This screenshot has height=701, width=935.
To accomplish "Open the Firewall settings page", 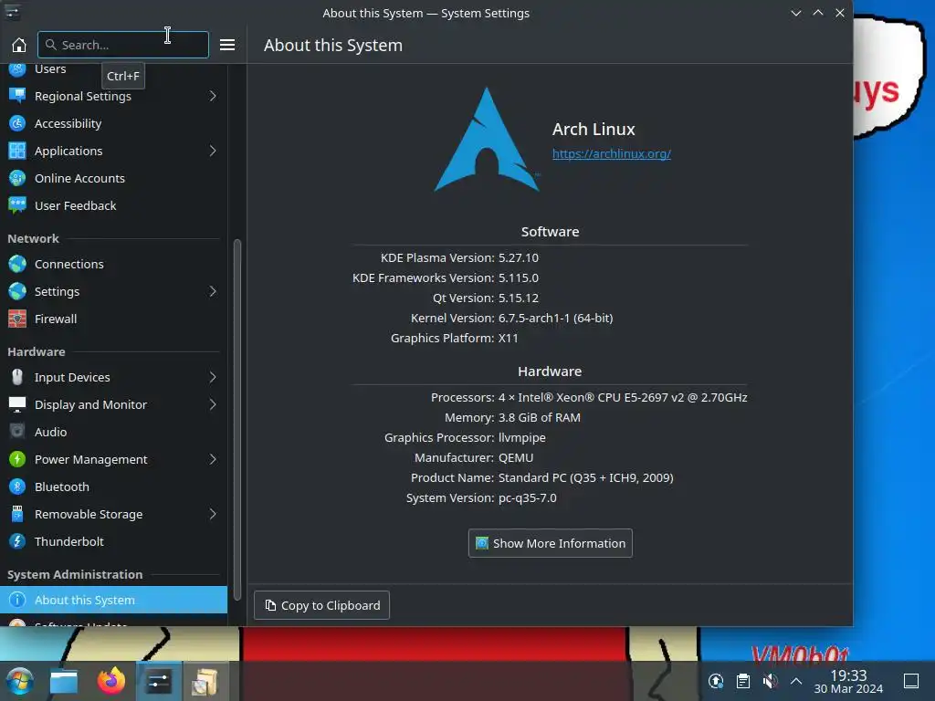I will [113, 319].
